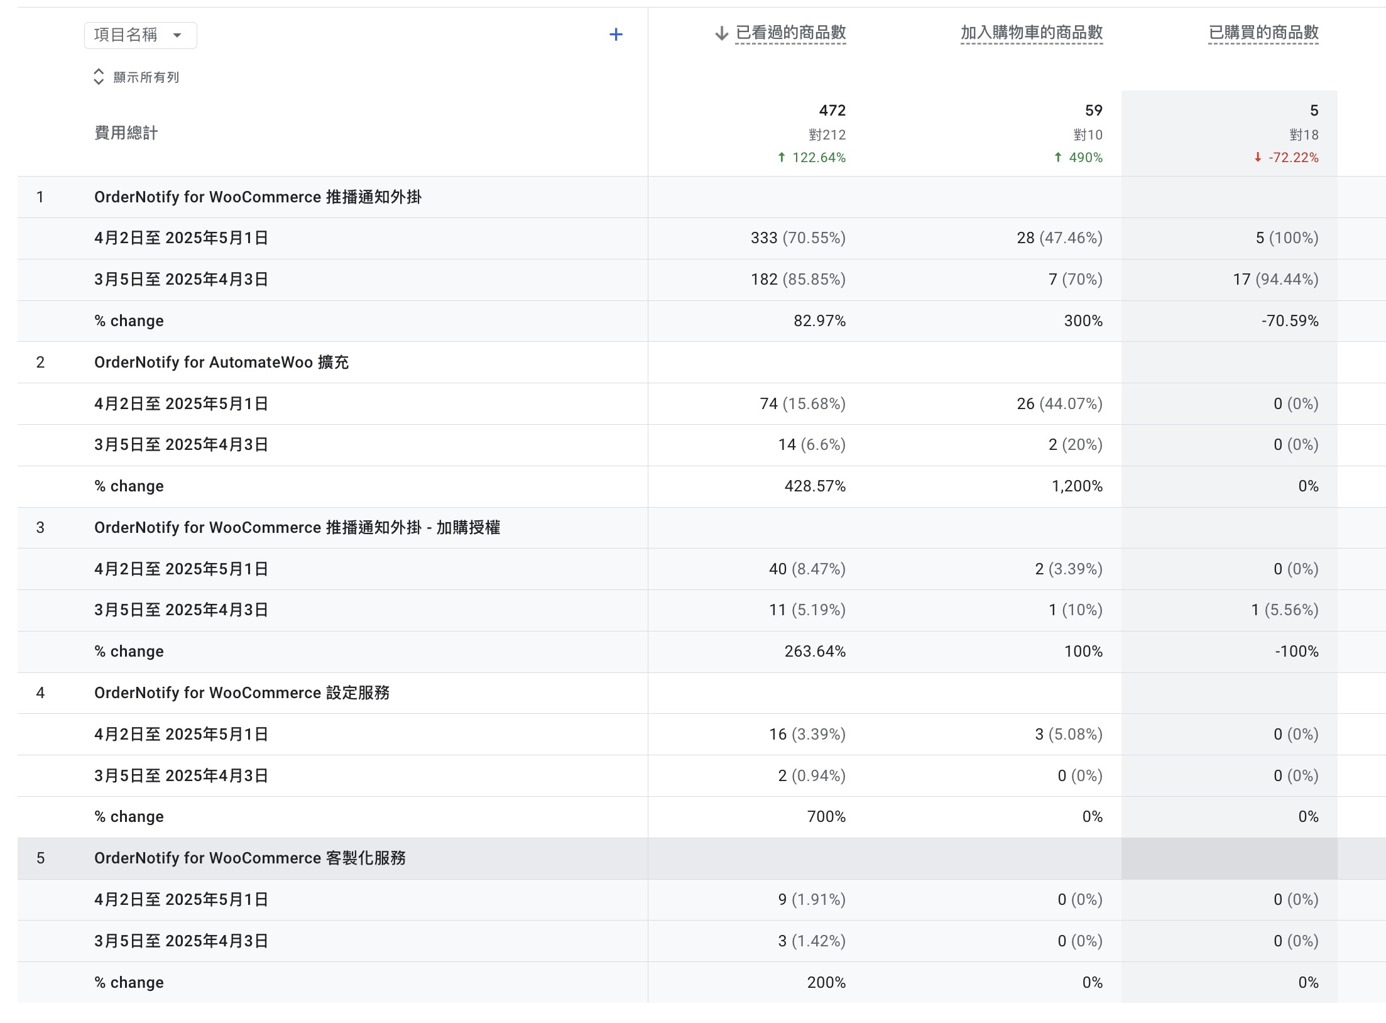
Task: Click the 122.64% increase indicator
Action: pyautogui.click(x=812, y=158)
